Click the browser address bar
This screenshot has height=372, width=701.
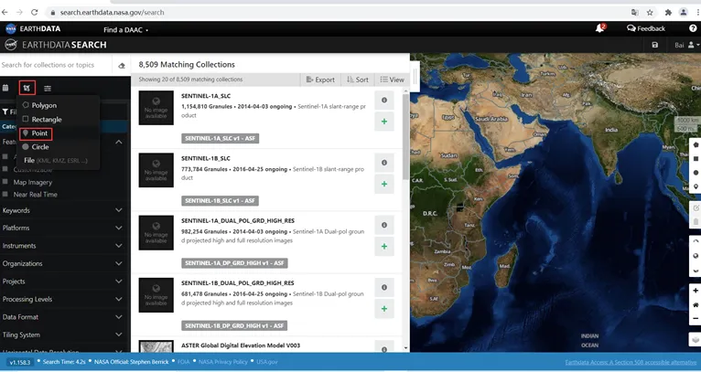[335, 13]
